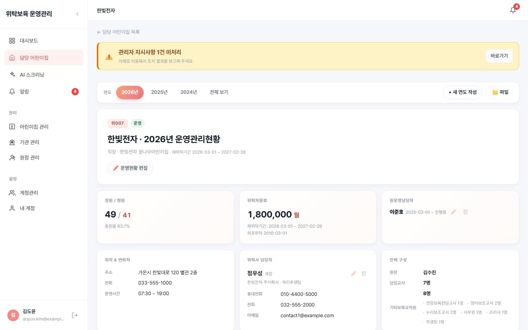The image size is (528, 330).
Task: Edit 정우성 contact with pencil icon
Action: (353, 274)
